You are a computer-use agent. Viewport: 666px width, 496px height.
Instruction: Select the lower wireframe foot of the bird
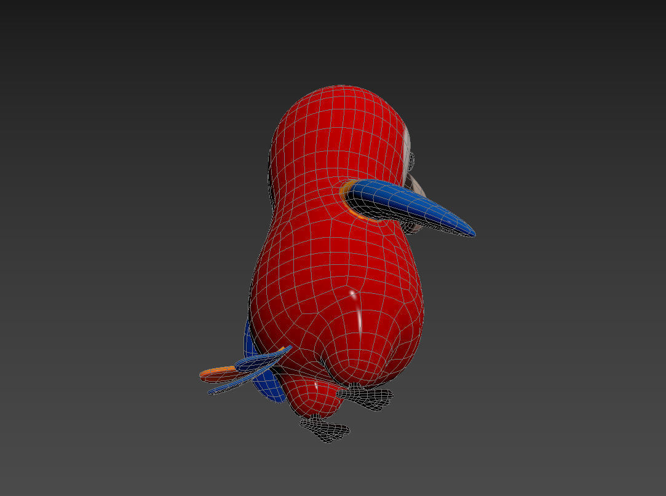[325, 430]
